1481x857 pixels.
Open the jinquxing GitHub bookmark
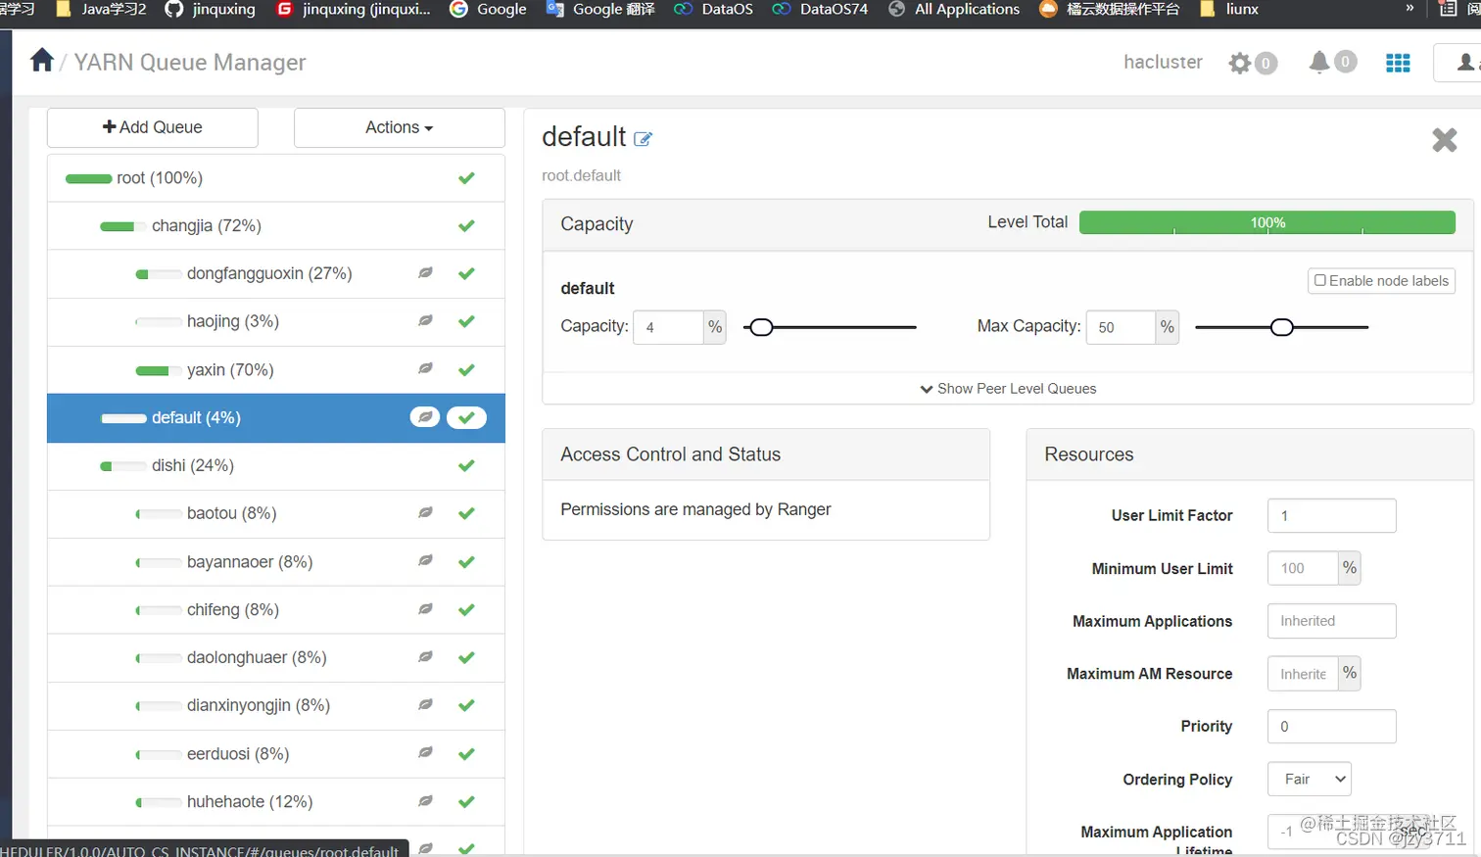point(211,9)
